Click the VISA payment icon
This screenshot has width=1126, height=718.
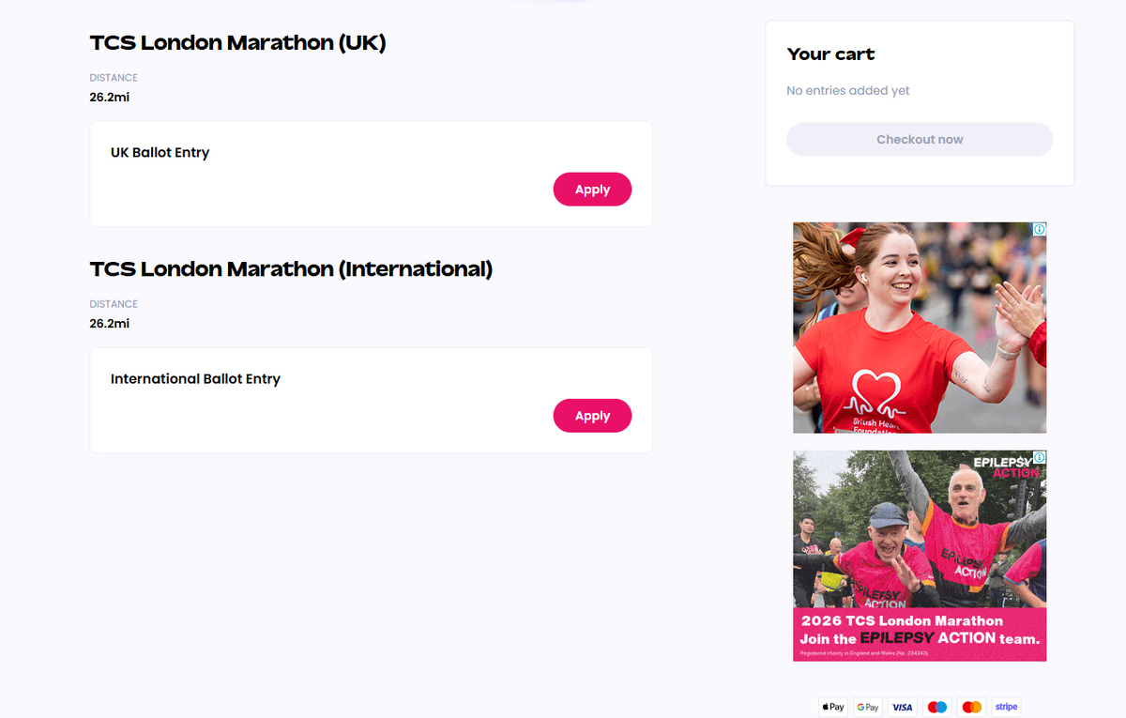pos(903,707)
